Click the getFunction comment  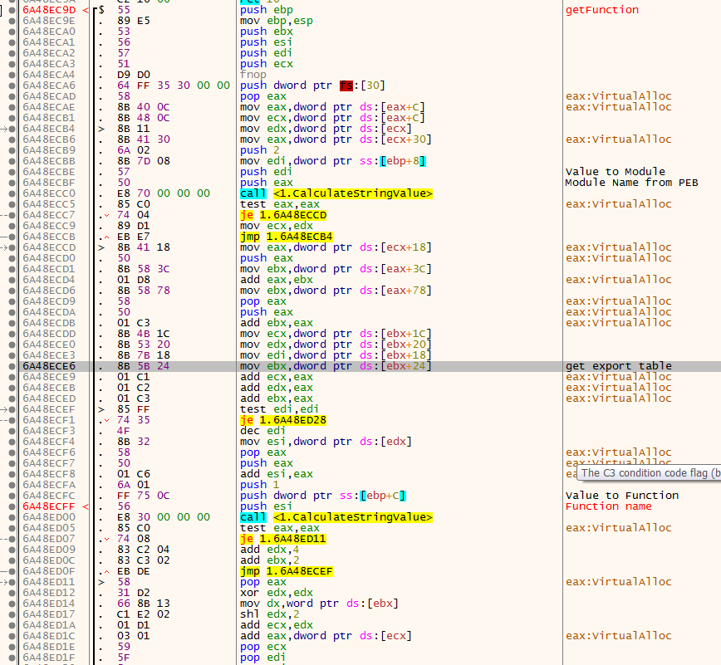tap(601, 10)
